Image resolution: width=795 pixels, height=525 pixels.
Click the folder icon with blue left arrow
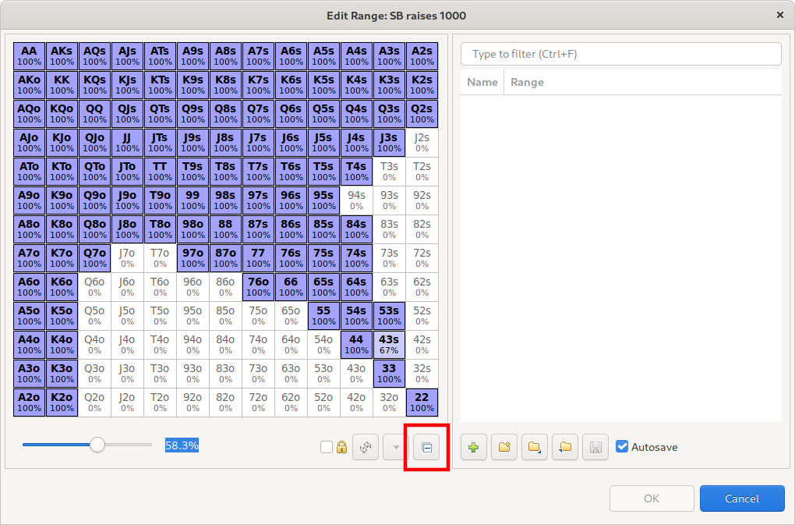click(x=565, y=447)
